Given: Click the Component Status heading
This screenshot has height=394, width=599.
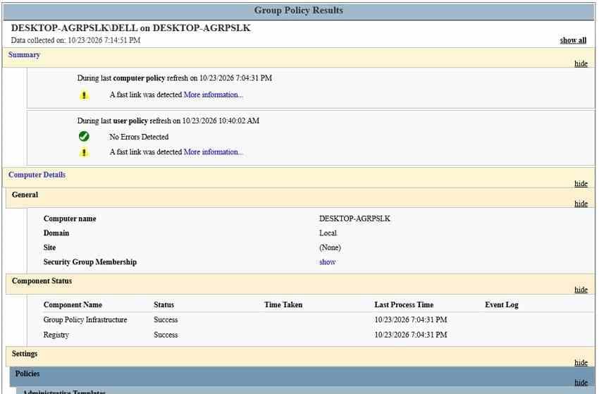Looking at the screenshot, I should (42, 281).
